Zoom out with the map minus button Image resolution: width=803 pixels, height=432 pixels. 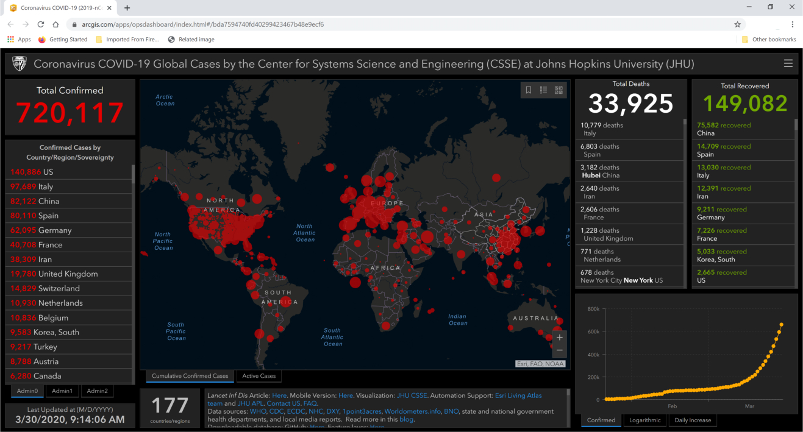pos(560,350)
